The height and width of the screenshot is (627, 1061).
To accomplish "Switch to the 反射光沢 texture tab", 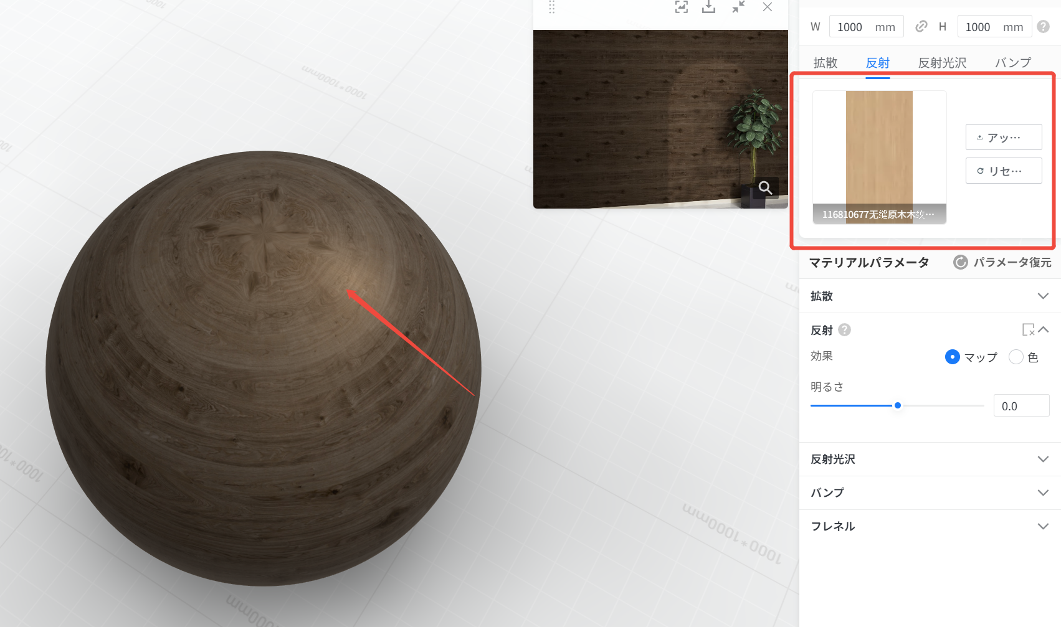I will [x=943, y=63].
